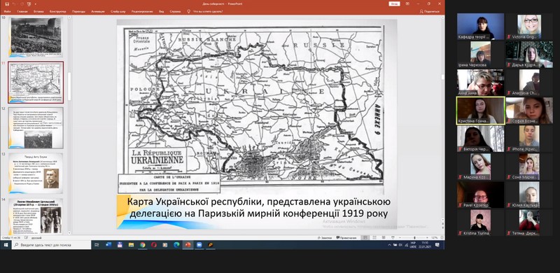Switch to Microsoft Edge in the taskbar
The image size is (560, 273).
coord(176,245)
